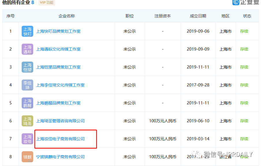Open 上海恺望品牌策划工作室 link
This screenshot has width=261, height=166.
(x=58, y=67)
